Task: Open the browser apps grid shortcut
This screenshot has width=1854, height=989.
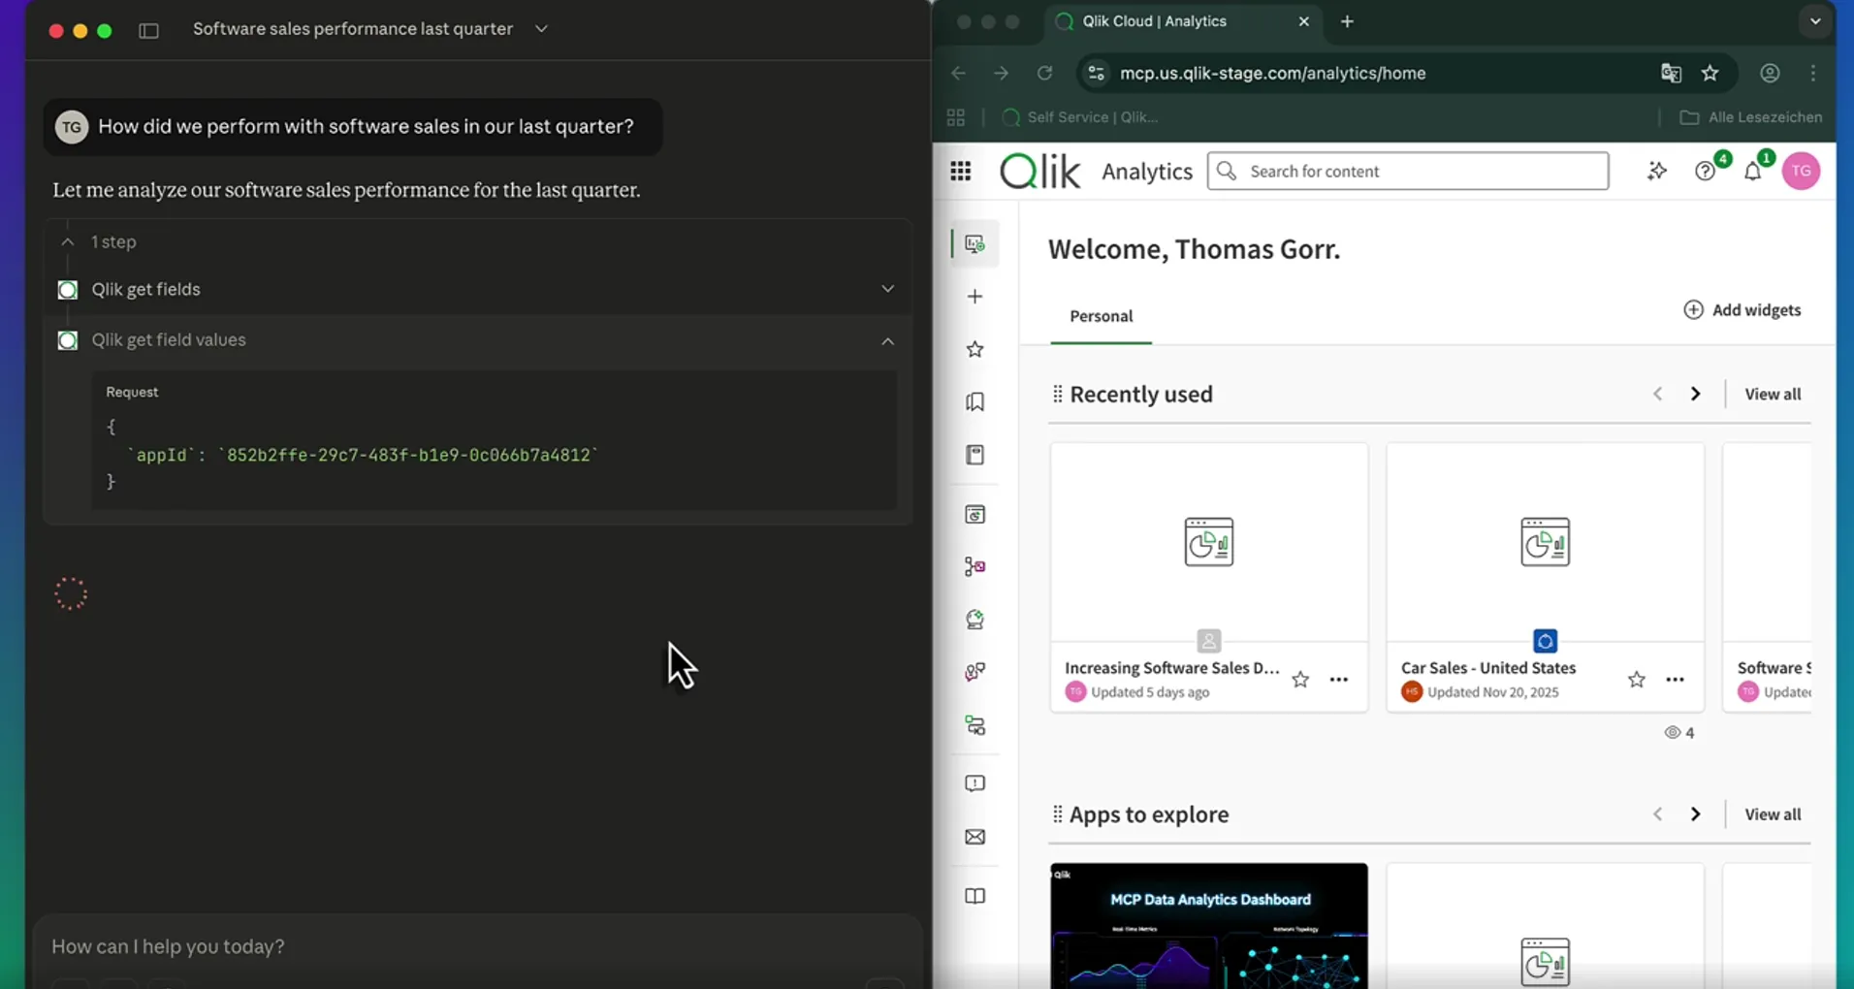Action: coord(956,117)
